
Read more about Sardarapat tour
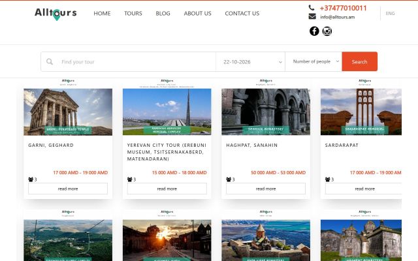click(x=363, y=189)
